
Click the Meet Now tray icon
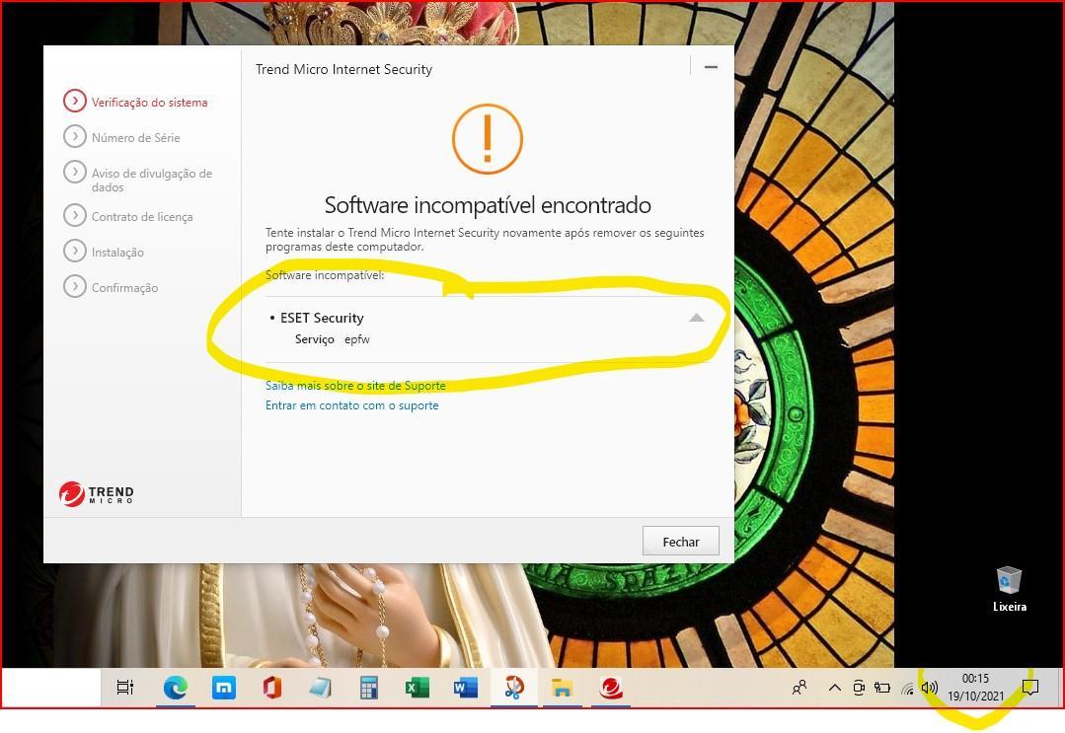[x=859, y=688]
